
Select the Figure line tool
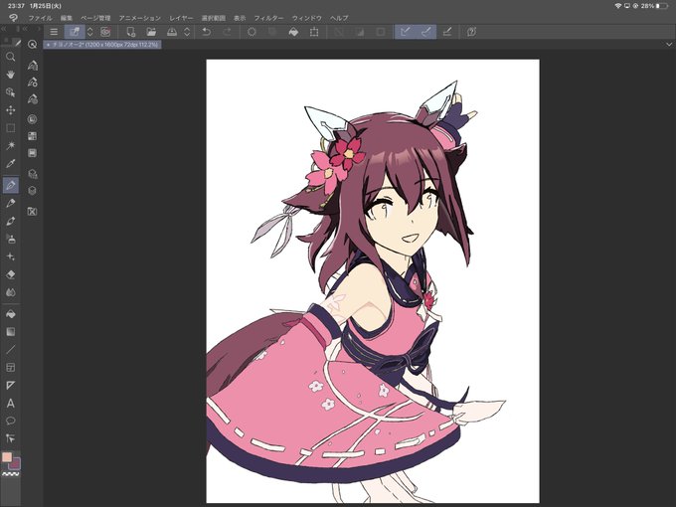point(11,350)
